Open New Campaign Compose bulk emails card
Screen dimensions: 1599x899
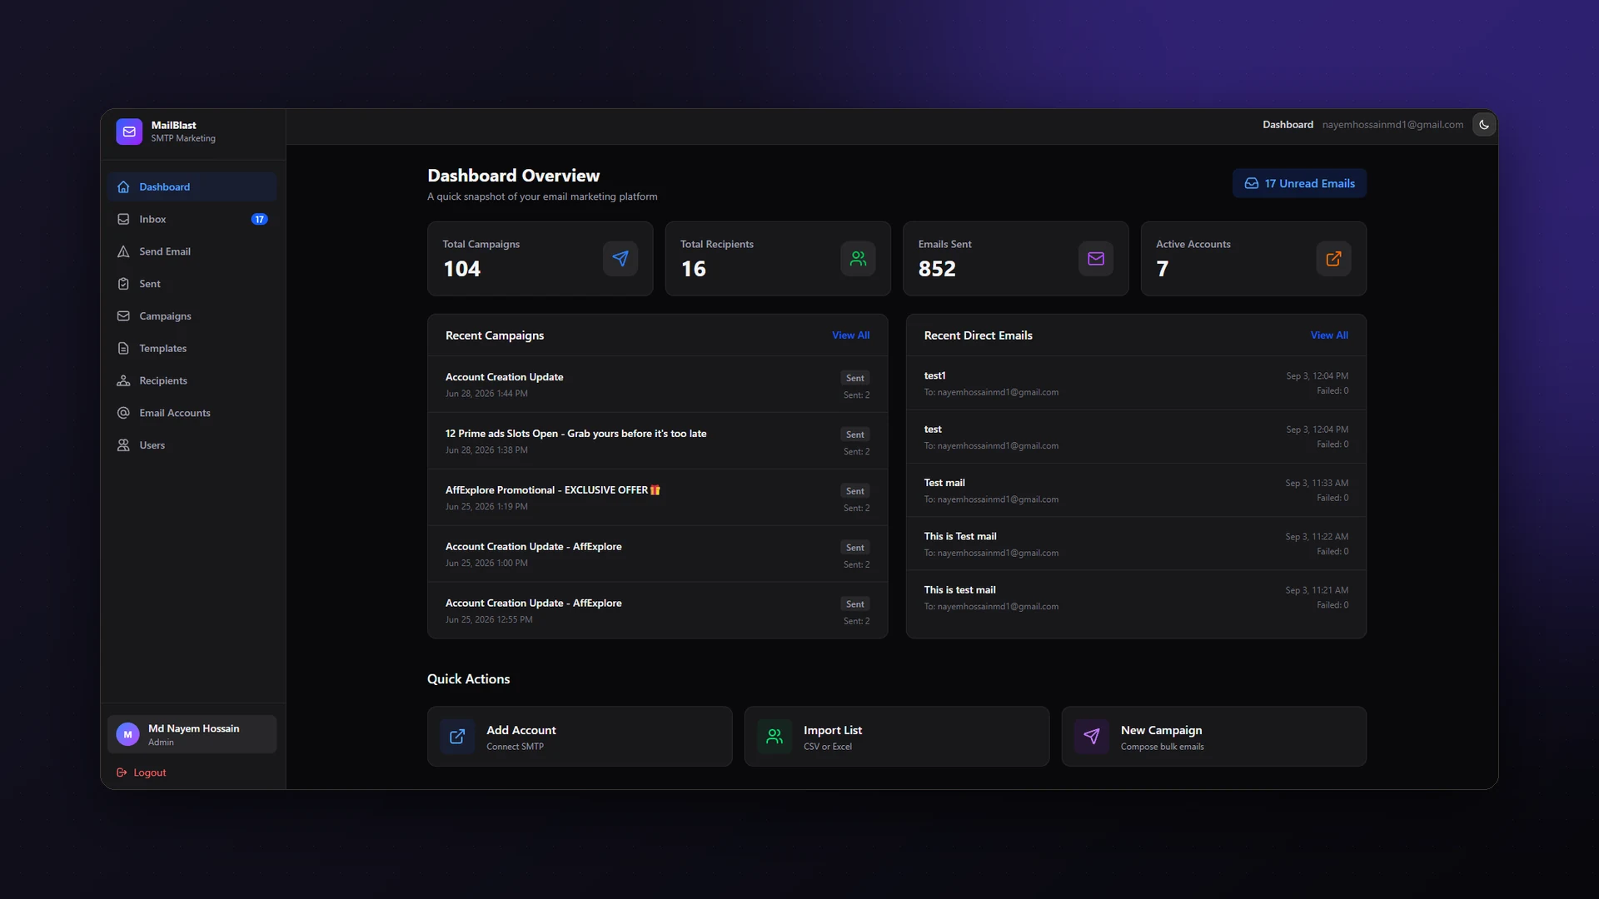1214,737
